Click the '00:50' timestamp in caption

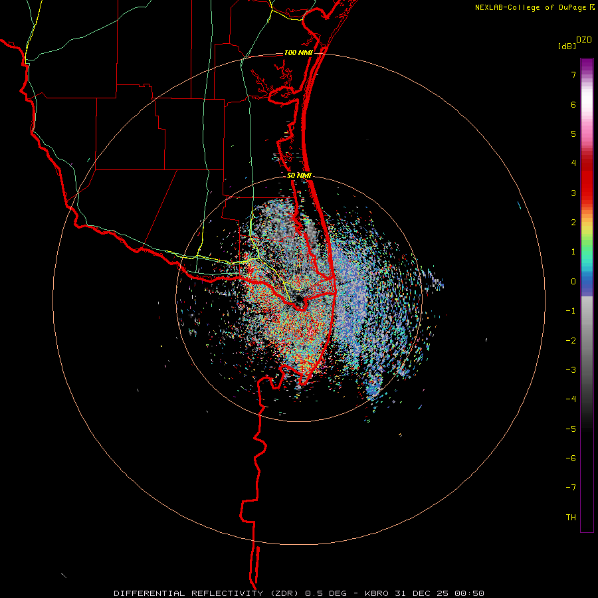[x=470, y=593]
